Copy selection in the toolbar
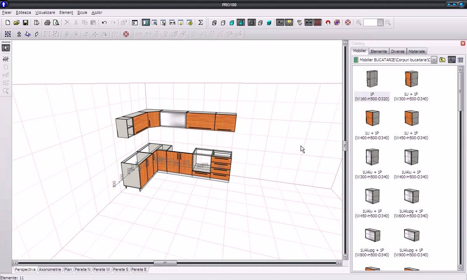467x280 pixels. click(x=84, y=23)
